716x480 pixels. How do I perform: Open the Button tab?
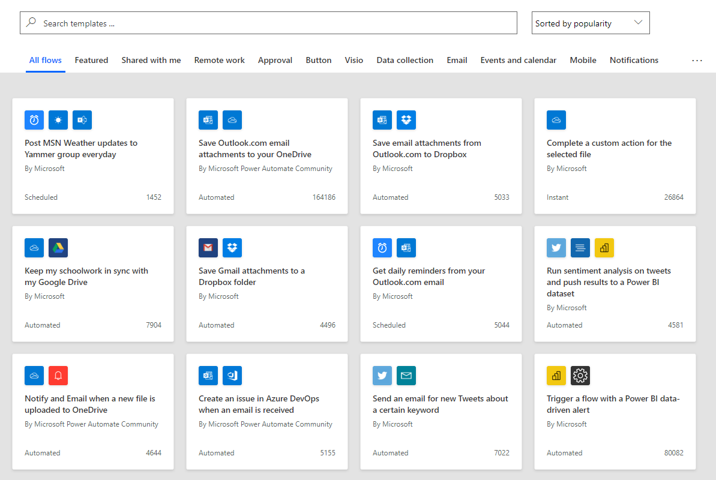318,60
